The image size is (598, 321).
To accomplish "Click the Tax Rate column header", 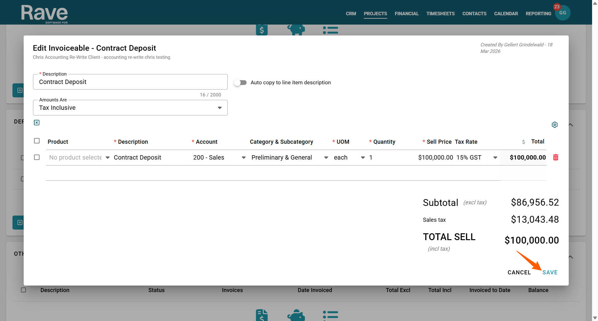I will tap(466, 142).
